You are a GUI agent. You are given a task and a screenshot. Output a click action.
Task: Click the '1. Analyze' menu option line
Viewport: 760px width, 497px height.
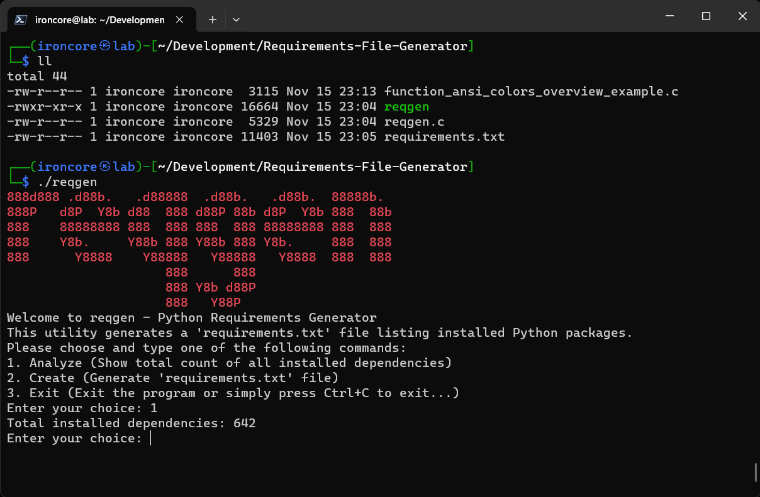[x=230, y=363]
